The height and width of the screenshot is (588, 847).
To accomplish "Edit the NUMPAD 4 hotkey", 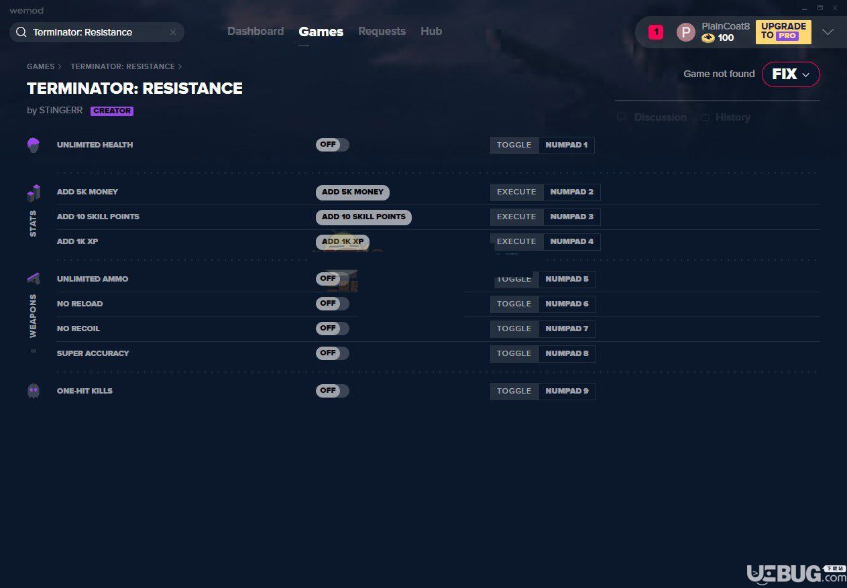I will click(572, 242).
